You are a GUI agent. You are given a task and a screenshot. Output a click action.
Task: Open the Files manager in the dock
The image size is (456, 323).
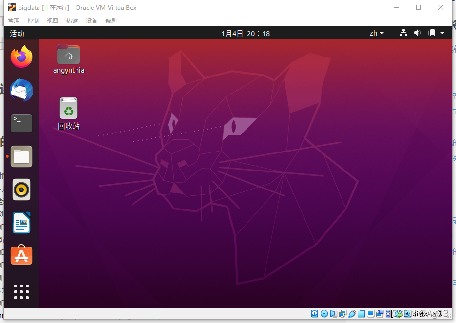[x=21, y=156]
